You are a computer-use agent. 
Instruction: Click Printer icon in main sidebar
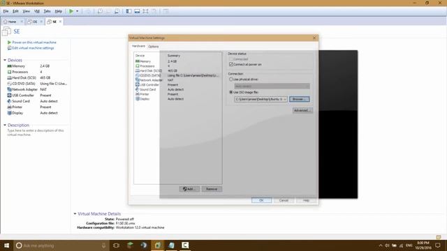click(x=9, y=107)
